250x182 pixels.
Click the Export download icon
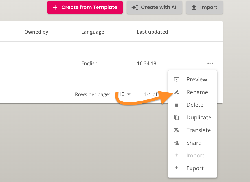coord(177,168)
